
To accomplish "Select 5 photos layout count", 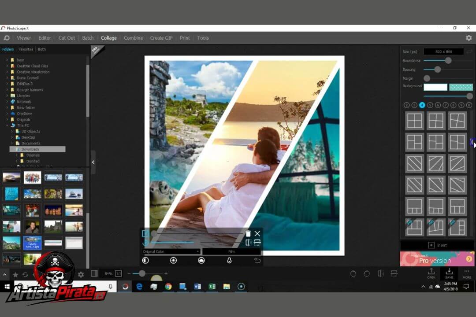I will pos(430,105).
